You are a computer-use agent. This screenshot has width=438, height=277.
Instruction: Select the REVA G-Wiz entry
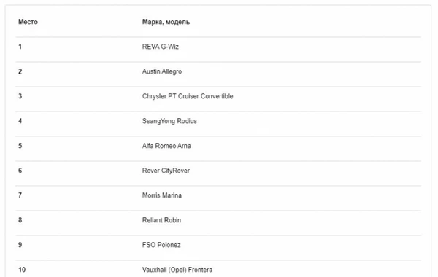click(161, 47)
